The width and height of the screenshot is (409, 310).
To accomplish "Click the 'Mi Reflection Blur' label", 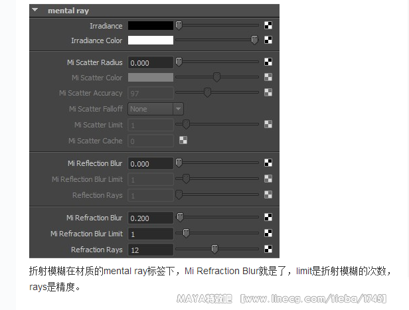I will tap(95, 163).
